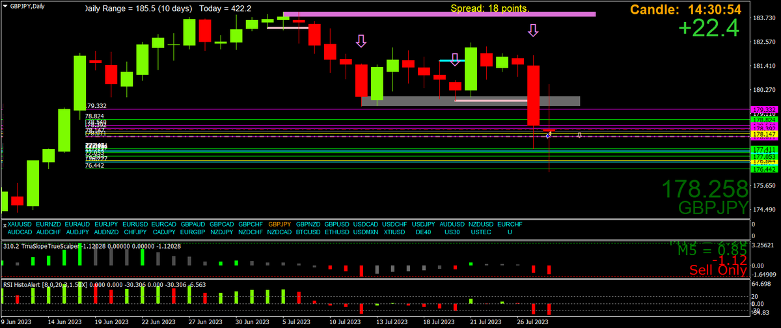Image resolution: width=781 pixels, height=328 pixels.
Task: Click the green +22.4 profit readout
Action: click(709, 28)
